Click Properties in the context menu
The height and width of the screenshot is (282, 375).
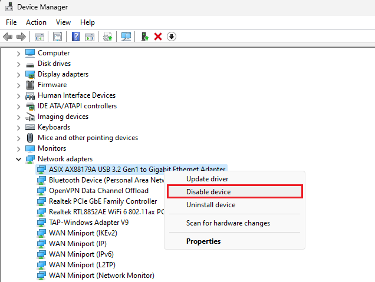coord(203,241)
